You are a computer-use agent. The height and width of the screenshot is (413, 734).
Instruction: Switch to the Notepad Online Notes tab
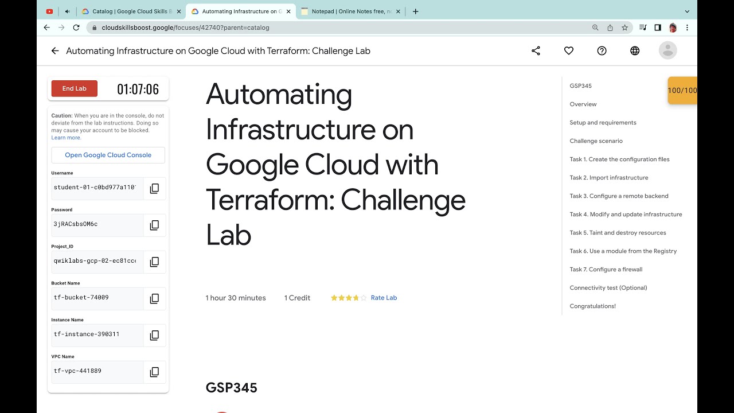coord(350,11)
